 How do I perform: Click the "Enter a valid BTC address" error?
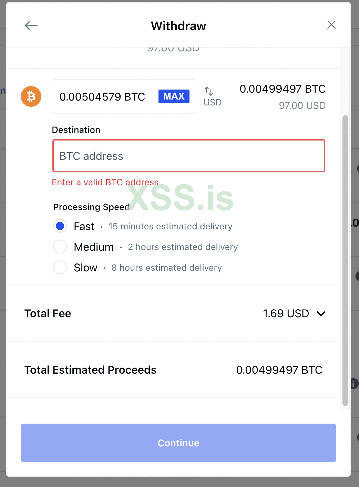pos(105,182)
